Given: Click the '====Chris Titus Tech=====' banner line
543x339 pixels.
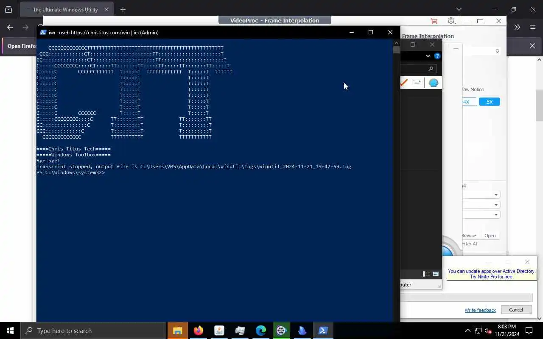Looking at the screenshot, I should 73,149.
